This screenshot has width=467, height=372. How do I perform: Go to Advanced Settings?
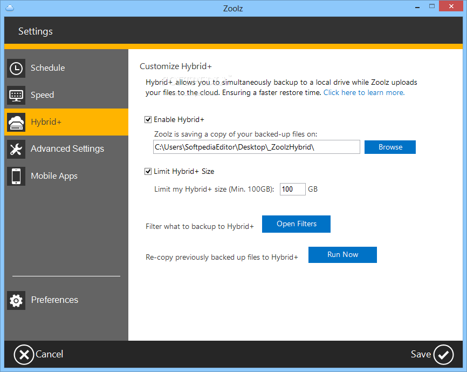coord(67,148)
